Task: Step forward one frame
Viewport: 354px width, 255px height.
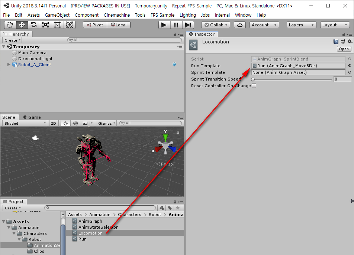Action: [188, 25]
